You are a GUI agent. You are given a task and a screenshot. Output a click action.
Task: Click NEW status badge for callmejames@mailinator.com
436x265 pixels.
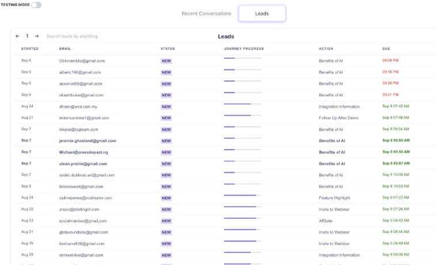point(166,198)
